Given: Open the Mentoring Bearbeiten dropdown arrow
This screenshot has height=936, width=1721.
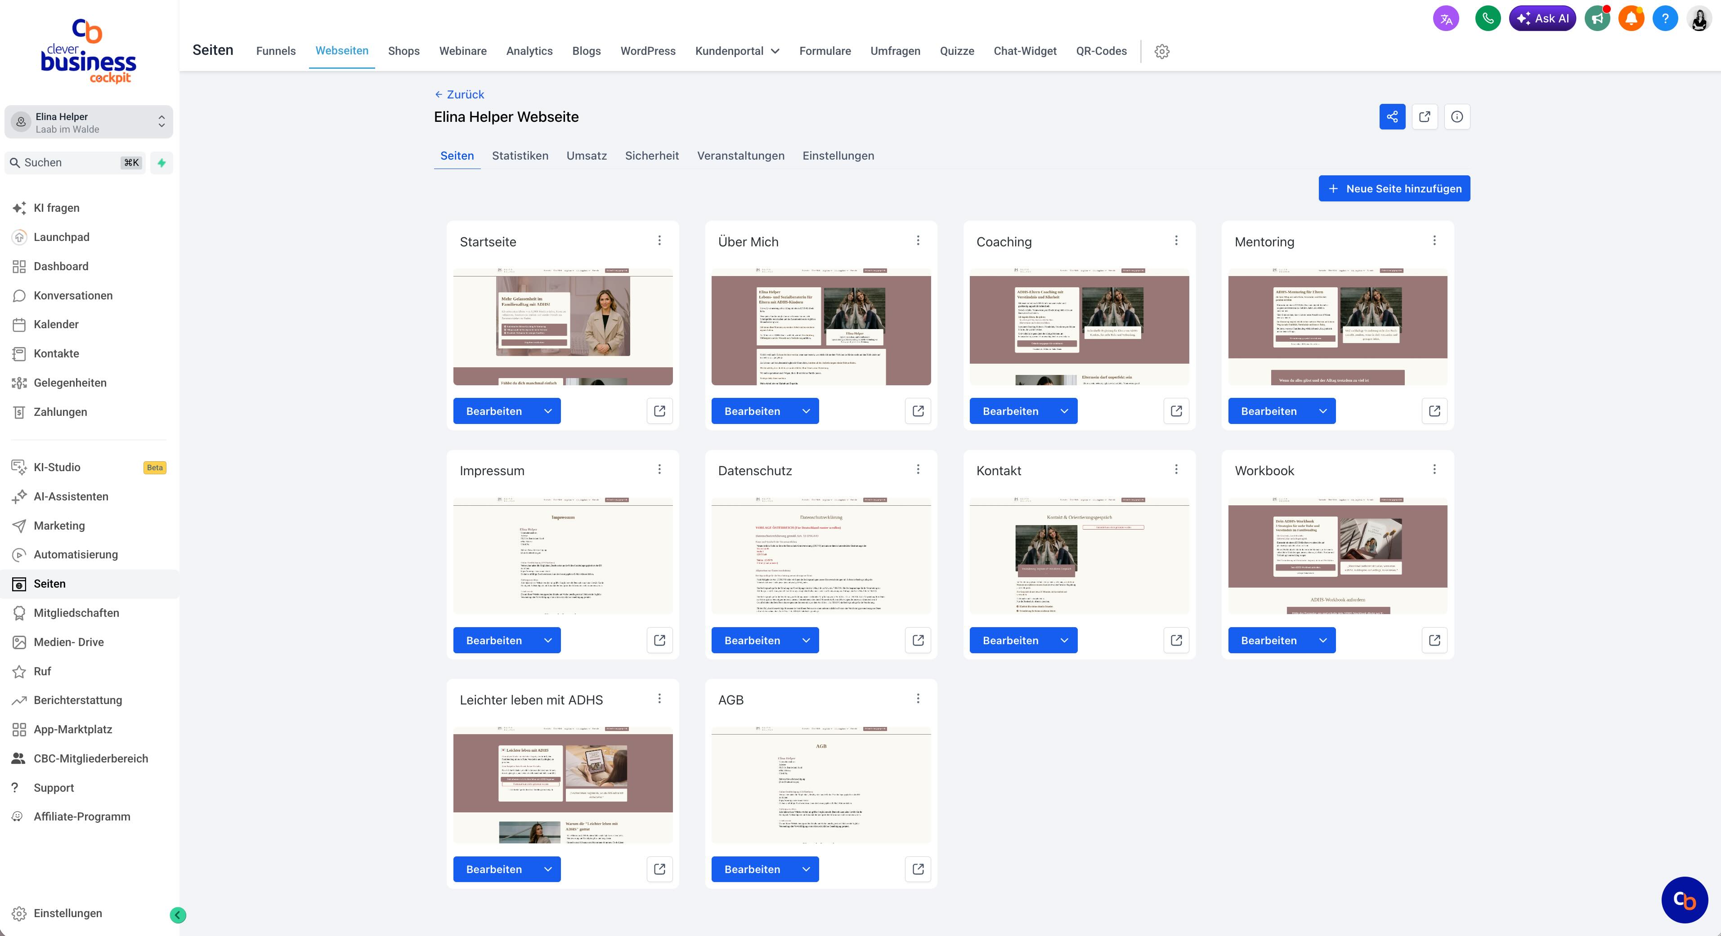Looking at the screenshot, I should (x=1323, y=411).
